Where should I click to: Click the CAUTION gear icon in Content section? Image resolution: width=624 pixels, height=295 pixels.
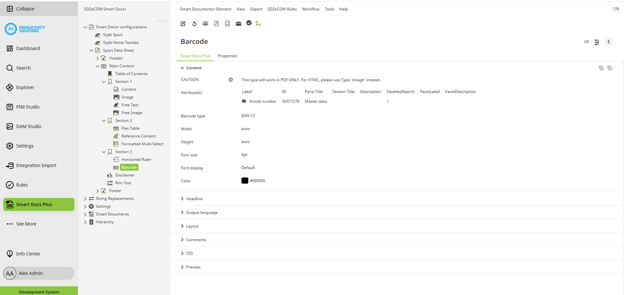(x=231, y=80)
